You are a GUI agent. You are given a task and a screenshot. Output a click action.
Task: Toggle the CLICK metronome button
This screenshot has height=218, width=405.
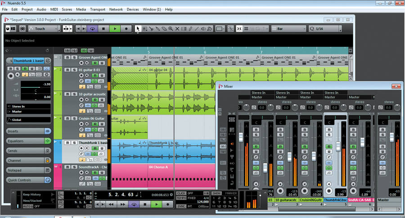tap(181, 193)
